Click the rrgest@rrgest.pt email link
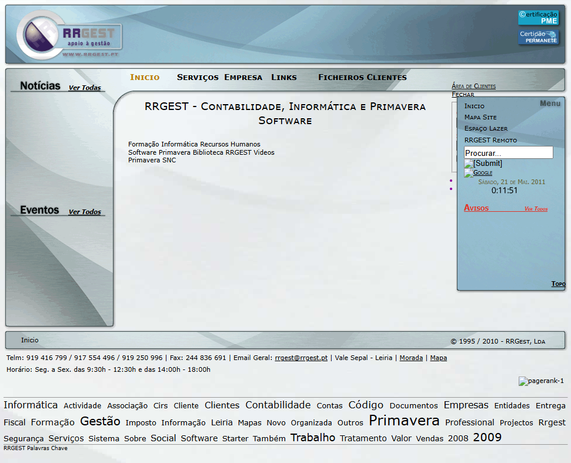Image resolution: width=571 pixels, height=463 pixels. pyautogui.click(x=301, y=358)
